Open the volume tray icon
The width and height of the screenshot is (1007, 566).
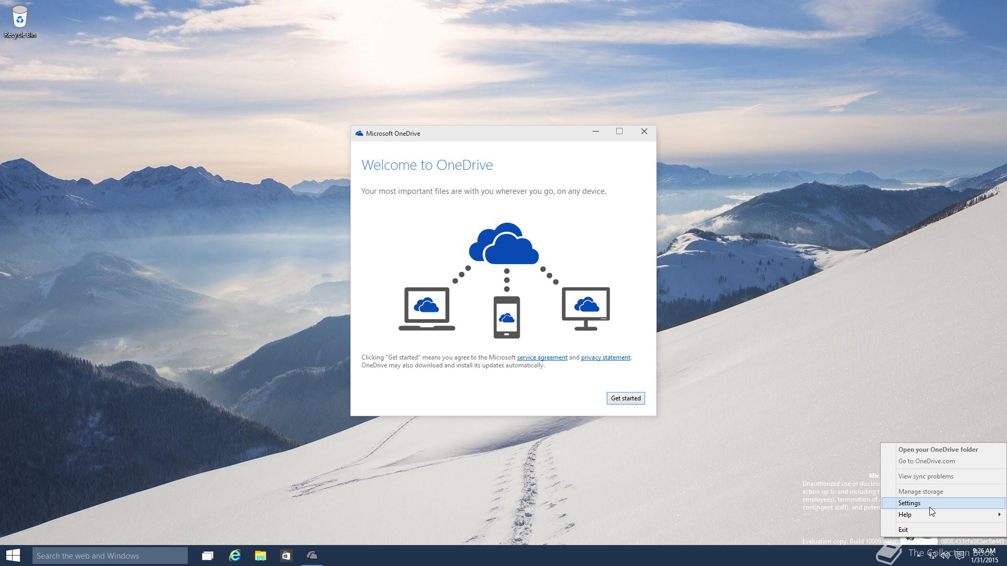[945, 556]
